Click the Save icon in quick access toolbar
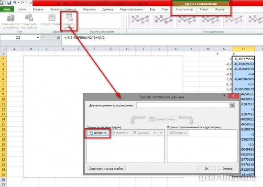The image size is (263, 187). coord(9,3)
